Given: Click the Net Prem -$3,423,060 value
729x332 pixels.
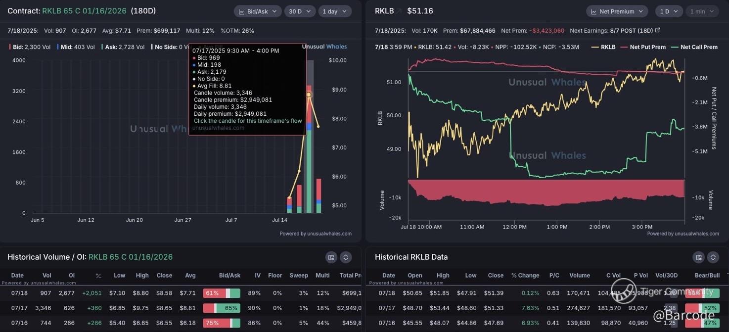Looking at the screenshot, I should [547, 30].
